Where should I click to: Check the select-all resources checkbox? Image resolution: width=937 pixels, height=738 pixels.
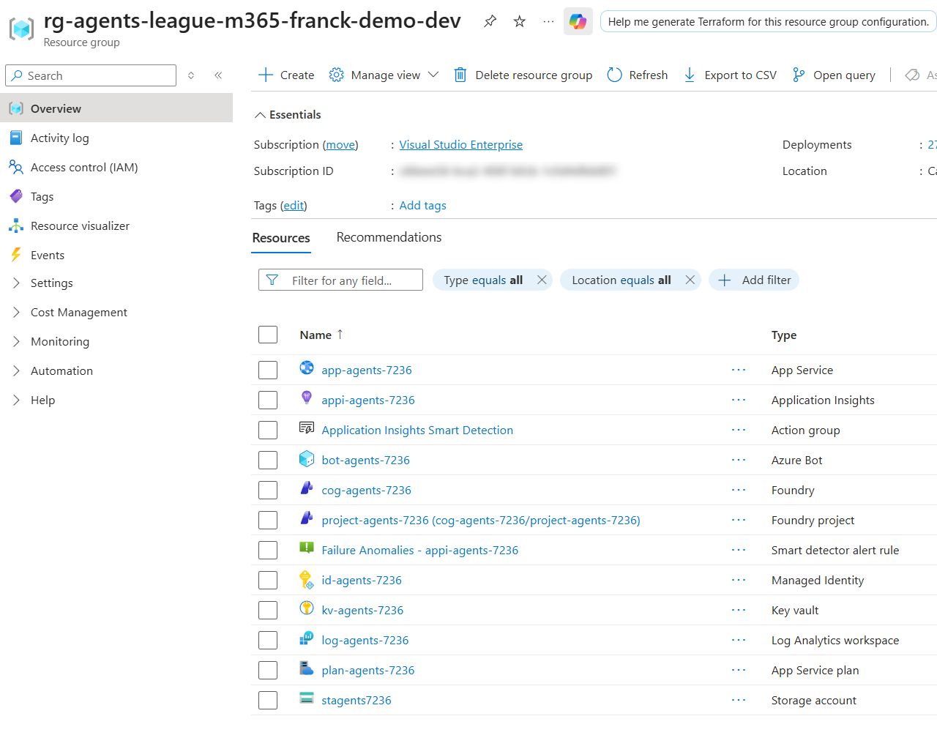tap(268, 335)
